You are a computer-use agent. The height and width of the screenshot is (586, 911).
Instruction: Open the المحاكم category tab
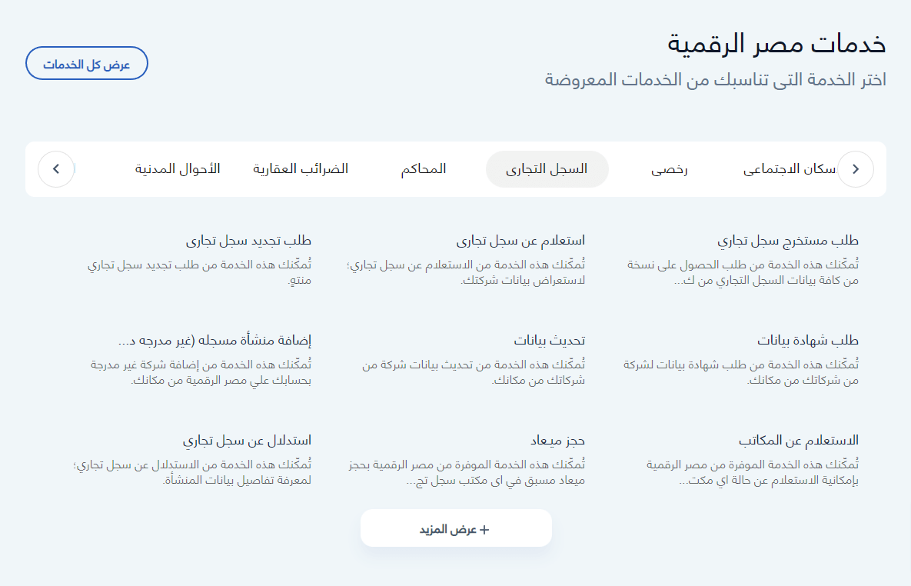tap(424, 169)
